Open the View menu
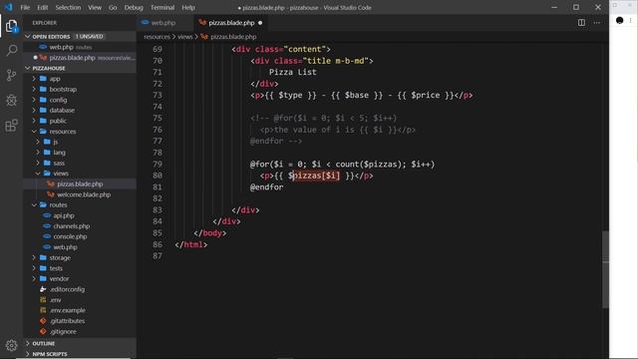Screen dimensions: 638x359 (95, 7)
